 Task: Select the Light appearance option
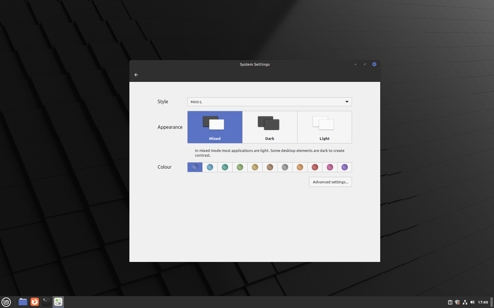pos(325,127)
